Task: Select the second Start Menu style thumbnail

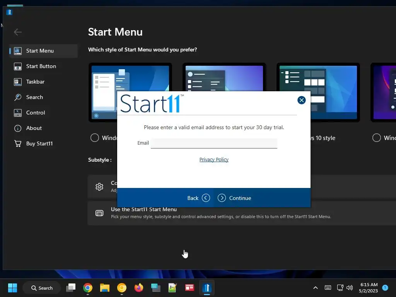Action: [x=224, y=77]
